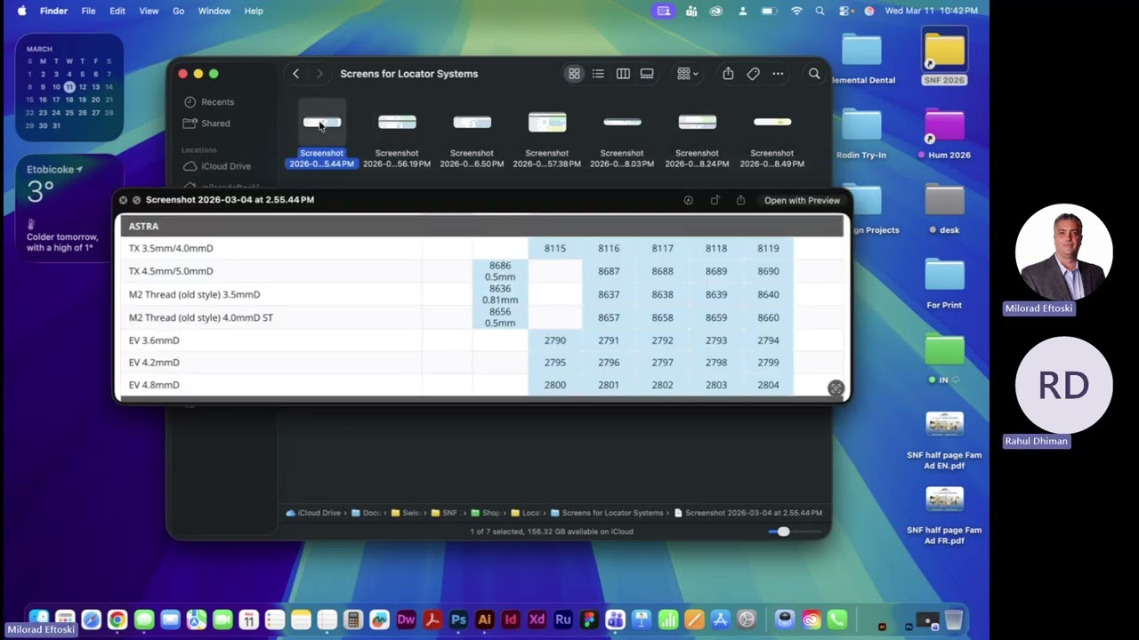Launch Illustrator from the dock
This screenshot has height=640, width=1139.
pos(484,620)
